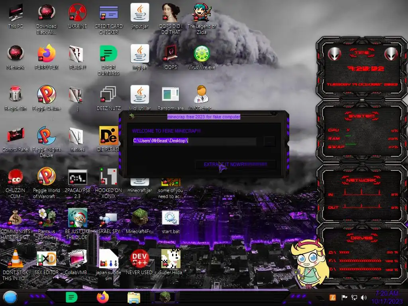Image resolution: width=408 pixels, height=306 pixels.
Task: Click the SYSTEM widget header
Action: point(362,116)
